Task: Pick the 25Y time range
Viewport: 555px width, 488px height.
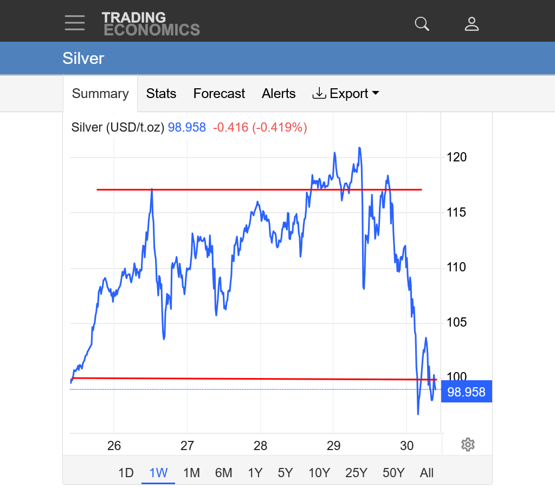Action: (x=356, y=473)
